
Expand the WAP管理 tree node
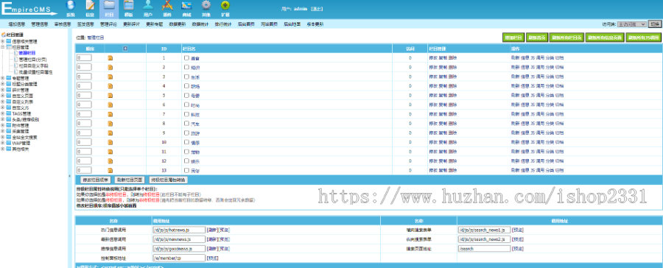pyautogui.click(x=3, y=143)
